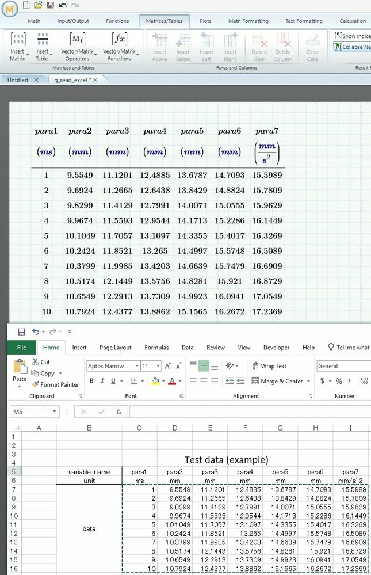Open the Excel Page Layout tab
The width and height of the screenshot is (371, 575).
[x=116, y=347]
